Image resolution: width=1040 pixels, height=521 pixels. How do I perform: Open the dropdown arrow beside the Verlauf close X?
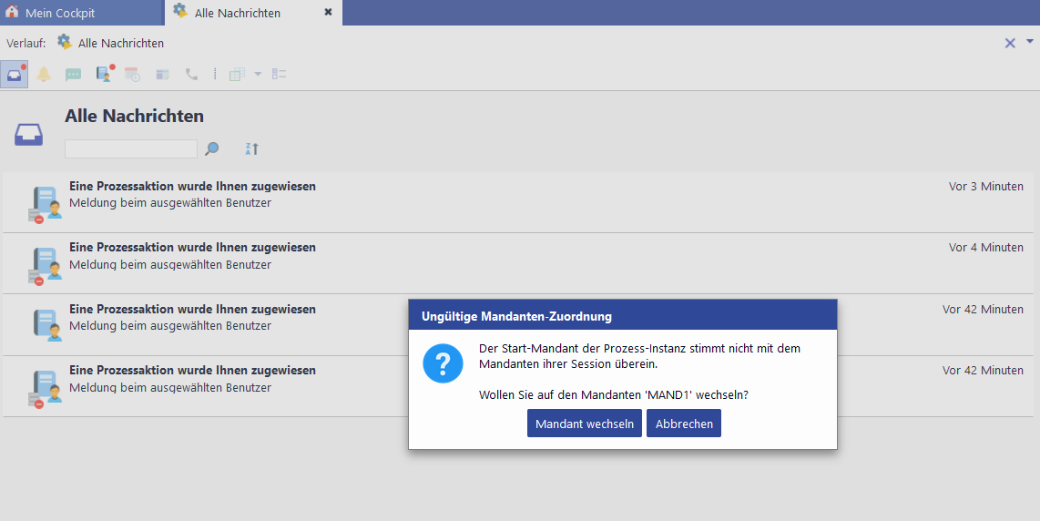(x=1030, y=42)
